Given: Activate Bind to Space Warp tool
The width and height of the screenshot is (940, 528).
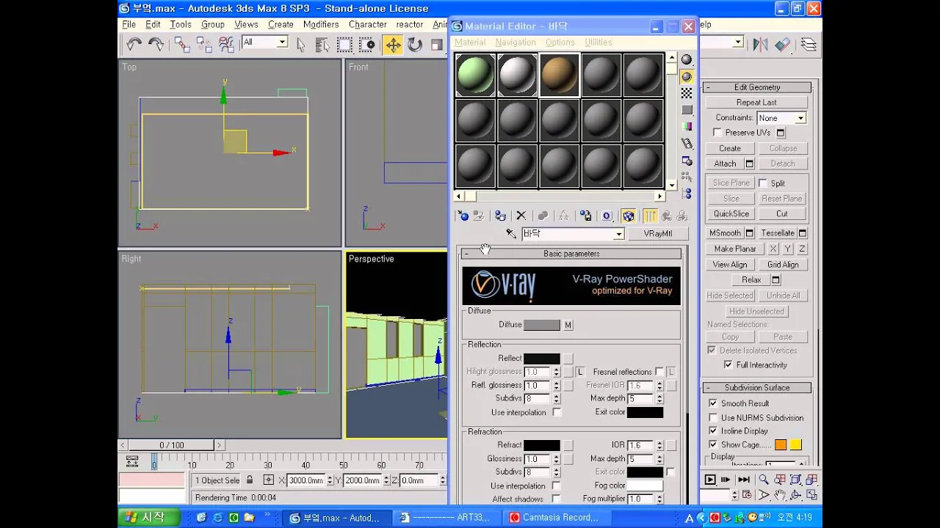Looking at the screenshot, I should tap(226, 45).
